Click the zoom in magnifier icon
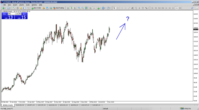 coord(79,8)
